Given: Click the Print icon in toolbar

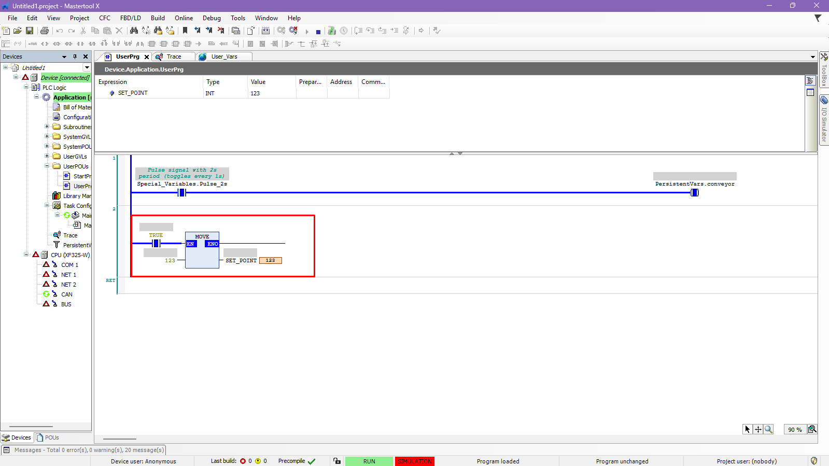Looking at the screenshot, I should (45, 31).
